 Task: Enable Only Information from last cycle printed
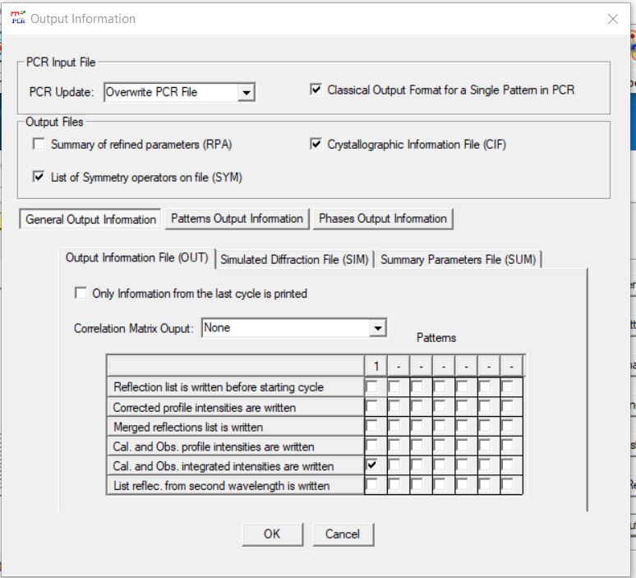click(x=81, y=293)
